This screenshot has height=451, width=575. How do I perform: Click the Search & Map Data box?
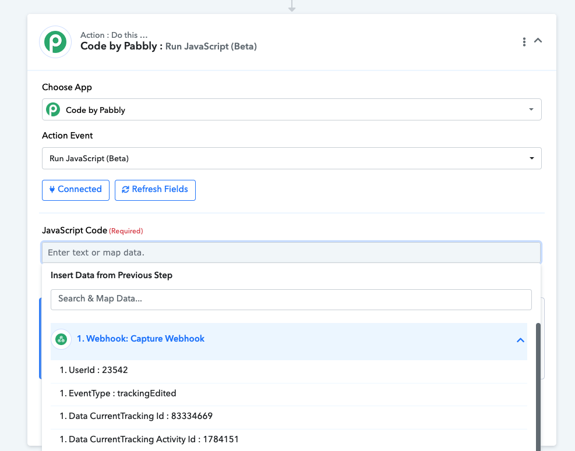pyautogui.click(x=291, y=299)
